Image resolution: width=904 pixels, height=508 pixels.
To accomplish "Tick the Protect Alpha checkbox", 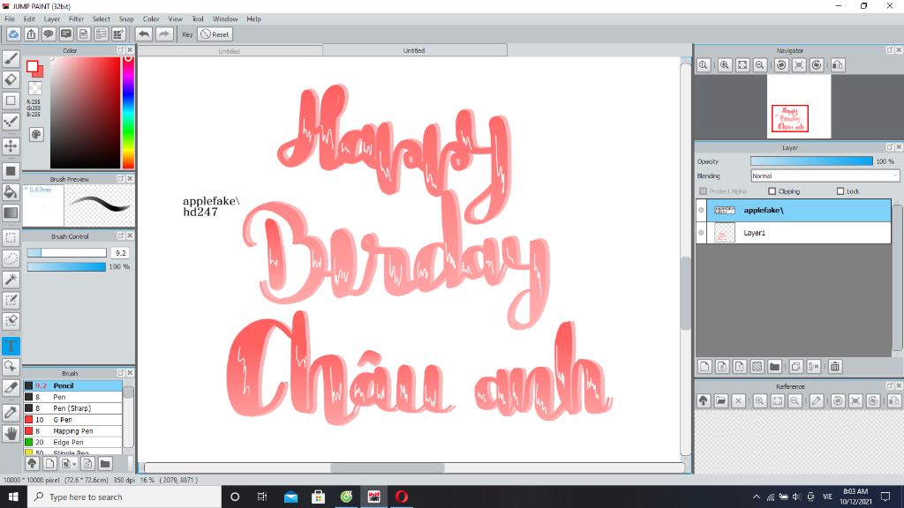I will point(703,191).
